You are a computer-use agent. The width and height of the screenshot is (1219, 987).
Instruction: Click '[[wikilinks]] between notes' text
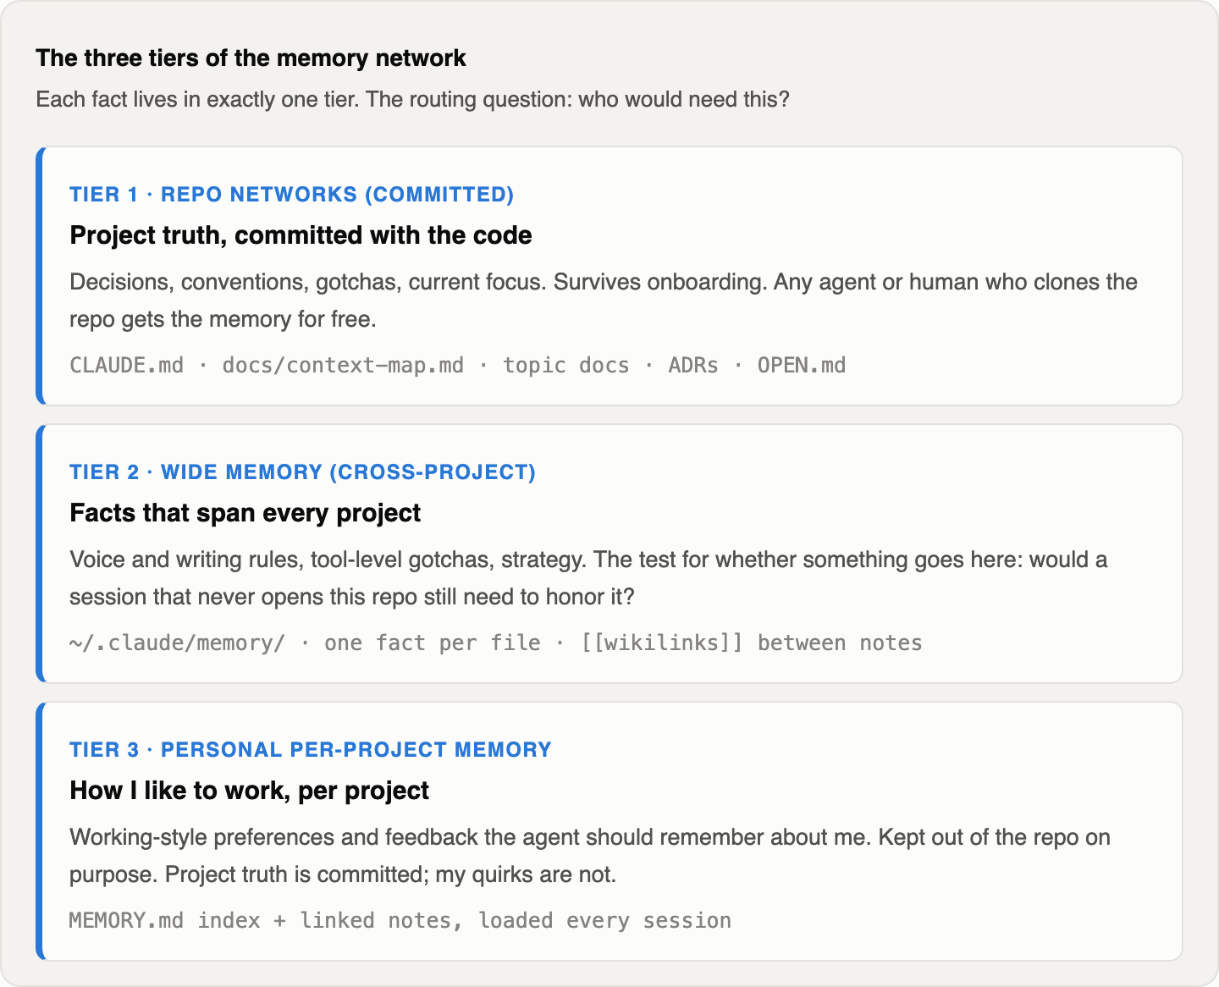pyautogui.click(x=751, y=642)
